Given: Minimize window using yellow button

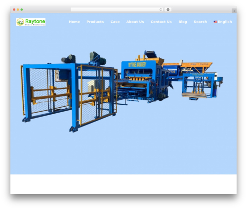Looking at the screenshot, I should [18, 10].
